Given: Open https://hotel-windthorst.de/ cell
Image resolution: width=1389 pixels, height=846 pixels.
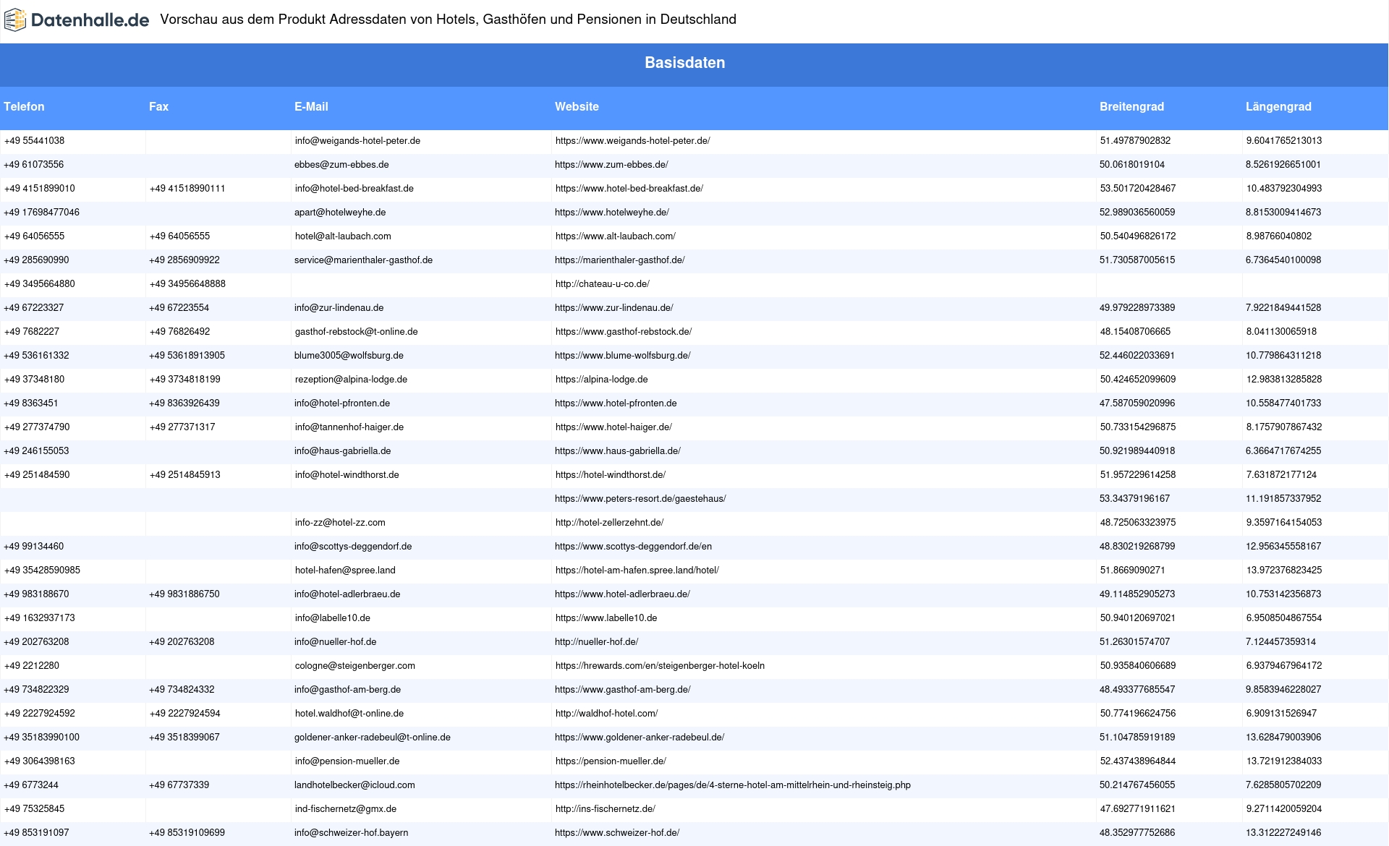Looking at the screenshot, I should (611, 475).
